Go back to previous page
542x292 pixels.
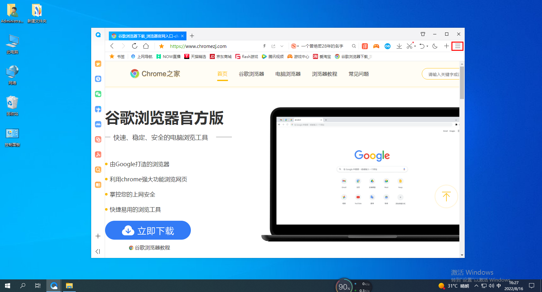(112, 46)
